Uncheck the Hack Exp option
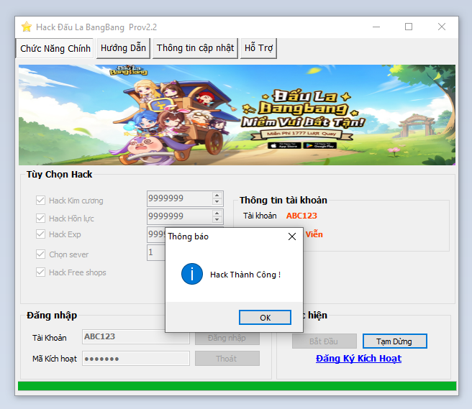The width and height of the screenshot is (472, 409). pyautogui.click(x=40, y=234)
